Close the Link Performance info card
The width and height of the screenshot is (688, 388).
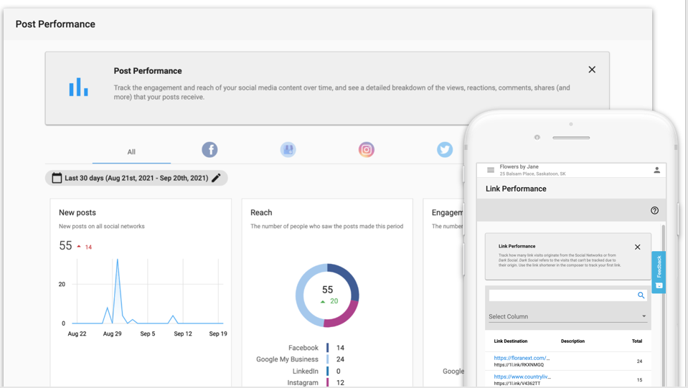click(638, 247)
